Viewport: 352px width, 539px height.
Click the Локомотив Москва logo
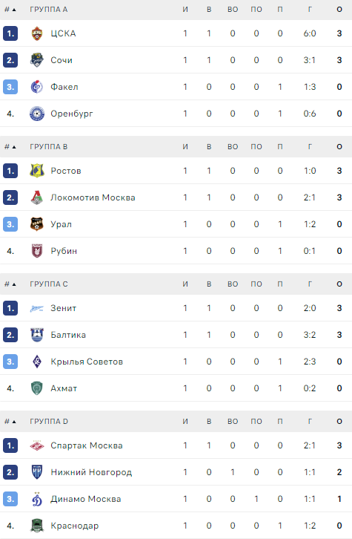[x=37, y=197]
